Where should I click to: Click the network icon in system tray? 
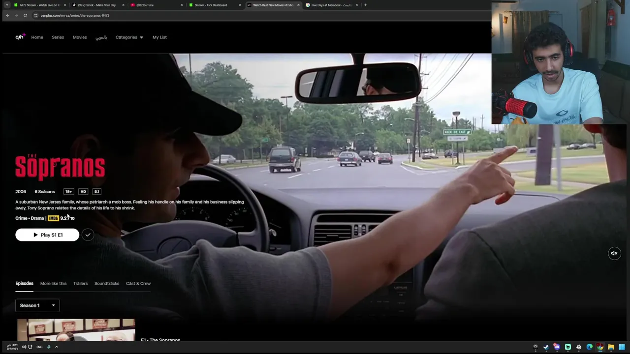[30, 347]
